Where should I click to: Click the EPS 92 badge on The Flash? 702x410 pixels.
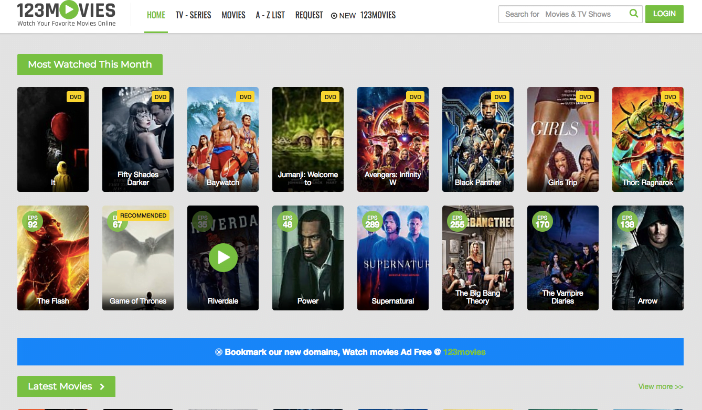(x=33, y=221)
